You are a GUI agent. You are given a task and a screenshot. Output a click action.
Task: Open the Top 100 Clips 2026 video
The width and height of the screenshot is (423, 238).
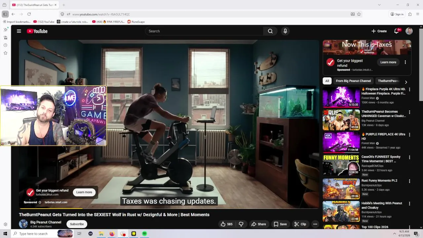[x=375, y=227]
